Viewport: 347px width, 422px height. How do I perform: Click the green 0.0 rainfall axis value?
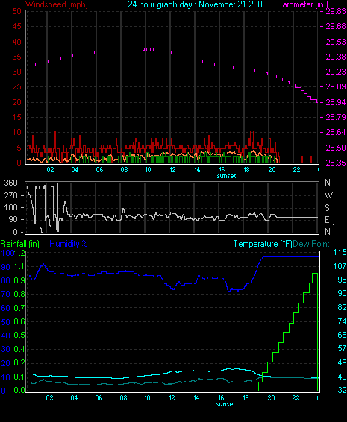pos(19,390)
